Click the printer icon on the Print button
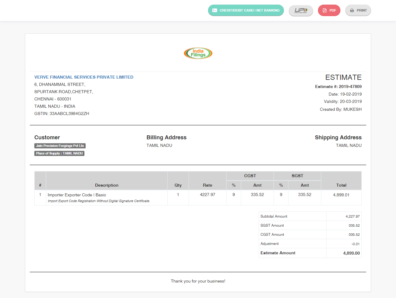 (x=351, y=10)
